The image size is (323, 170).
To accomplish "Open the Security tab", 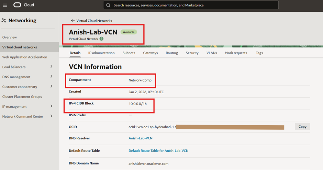I will [x=192, y=53].
